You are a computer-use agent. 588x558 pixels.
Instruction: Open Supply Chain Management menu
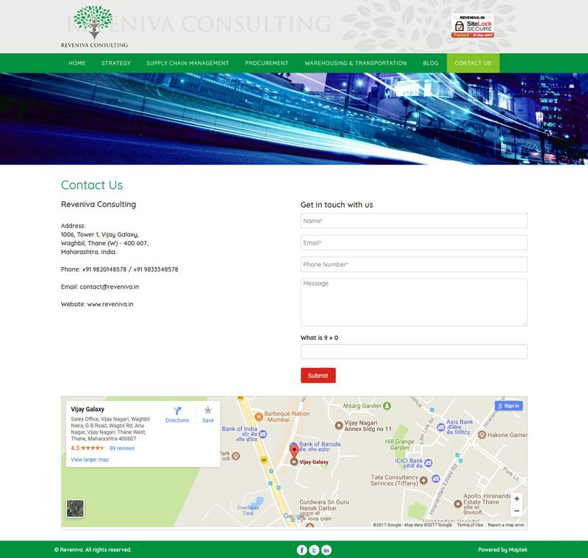(x=187, y=63)
